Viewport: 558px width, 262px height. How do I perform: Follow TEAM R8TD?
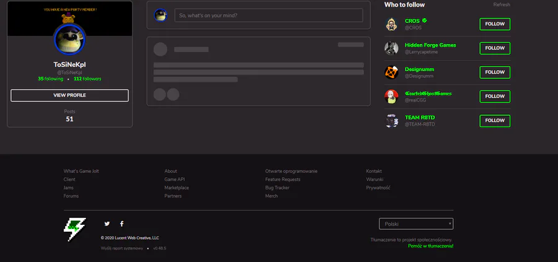(x=495, y=121)
